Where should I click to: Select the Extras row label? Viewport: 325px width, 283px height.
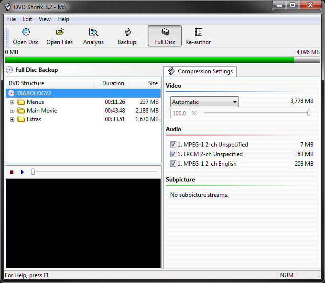(x=34, y=119)
